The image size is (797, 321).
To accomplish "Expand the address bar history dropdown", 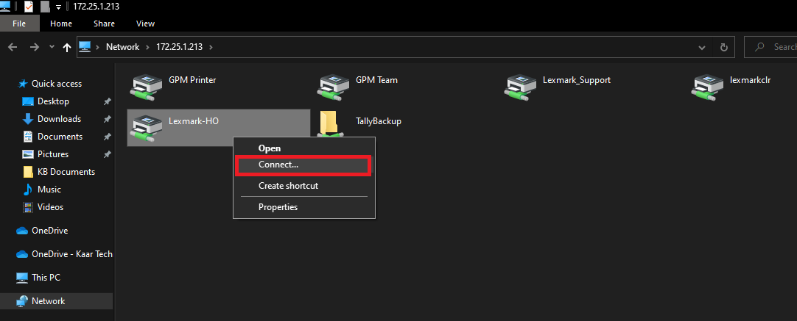I will pos(702,48).
